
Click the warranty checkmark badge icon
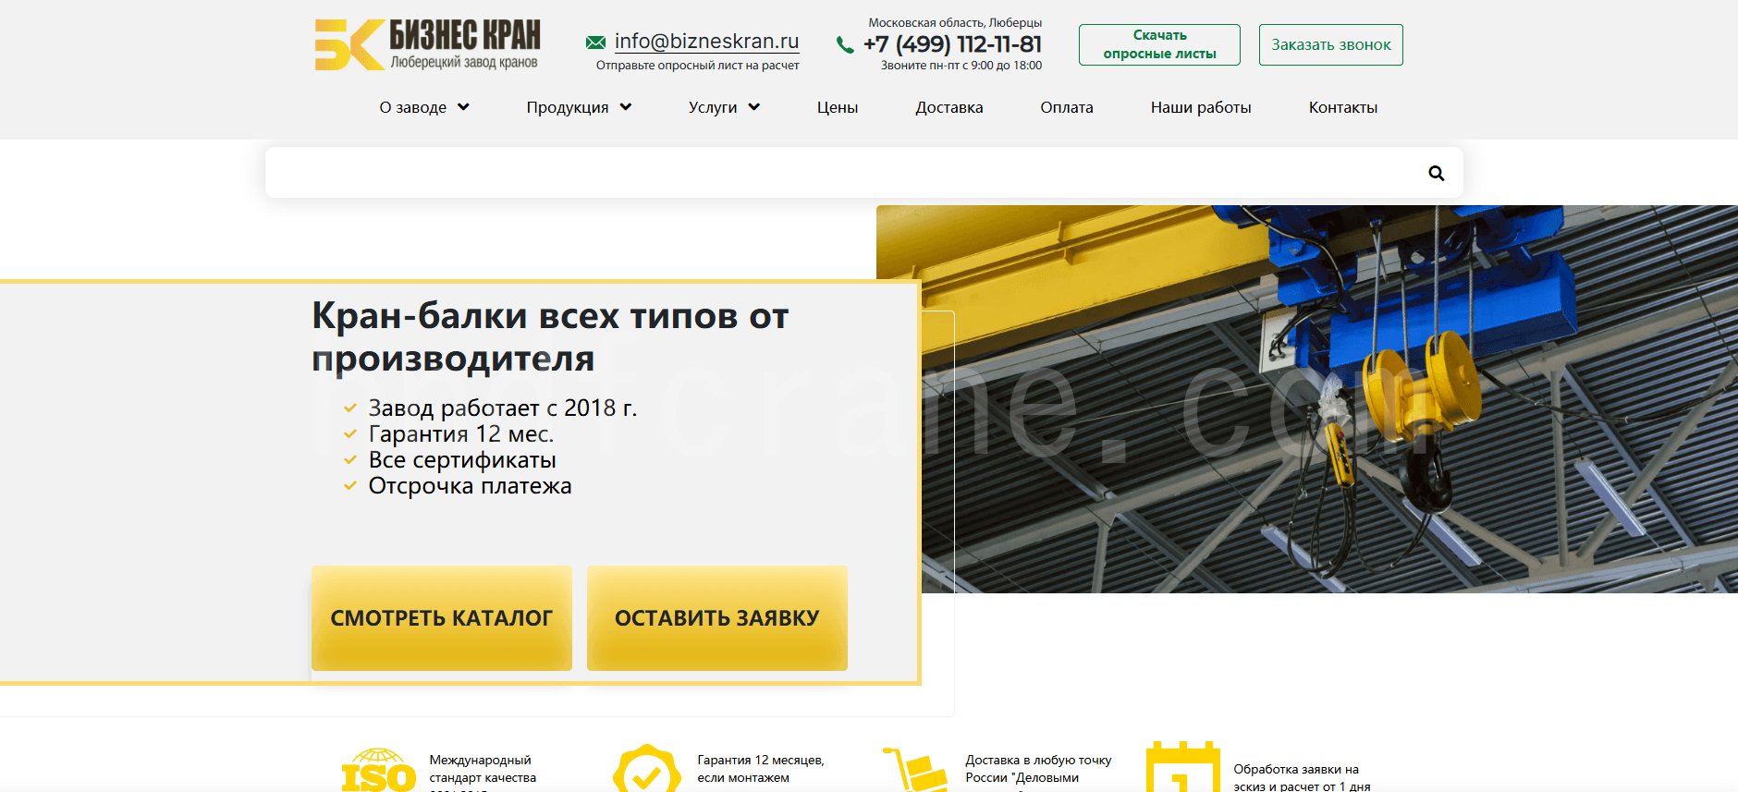[646, 771]
